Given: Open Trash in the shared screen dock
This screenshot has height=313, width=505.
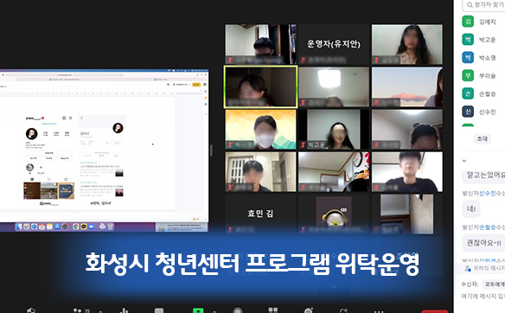Looking at the screenshot, I should point(110,227).
